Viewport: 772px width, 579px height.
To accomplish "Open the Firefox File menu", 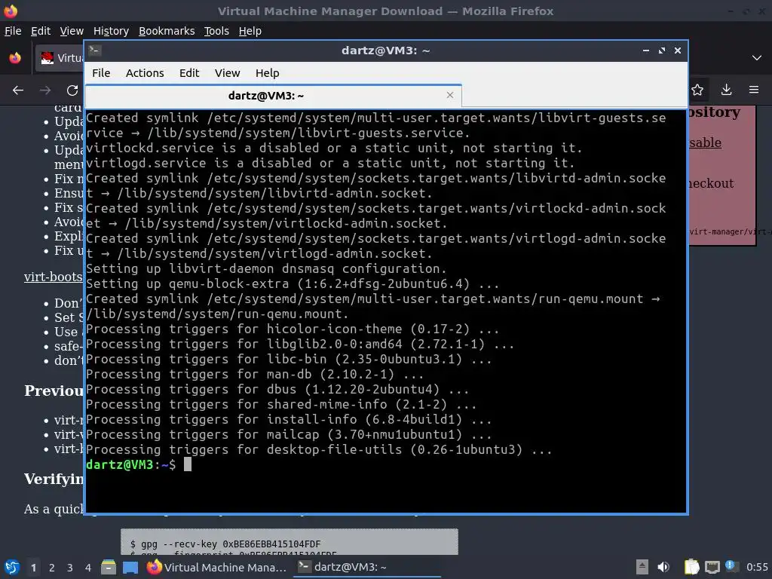I will point(13,31).
